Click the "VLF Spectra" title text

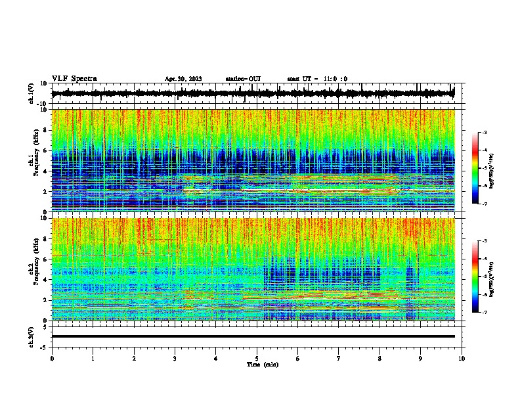(74, 79)
